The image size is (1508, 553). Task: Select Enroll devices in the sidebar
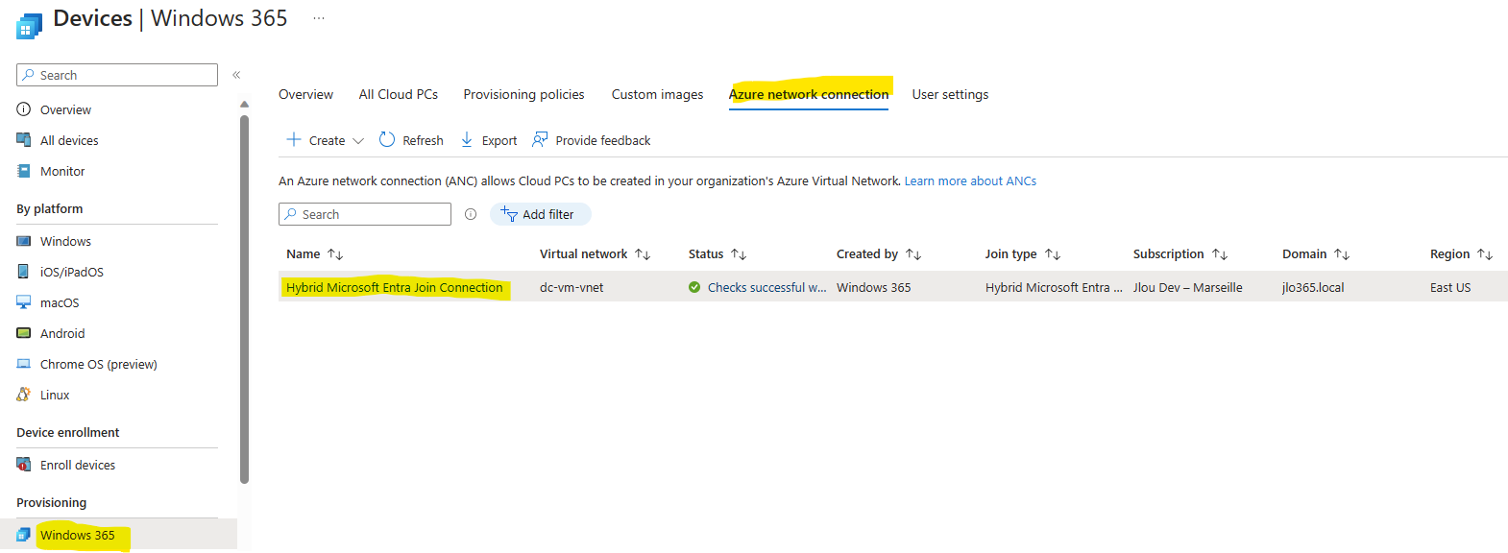78,465
